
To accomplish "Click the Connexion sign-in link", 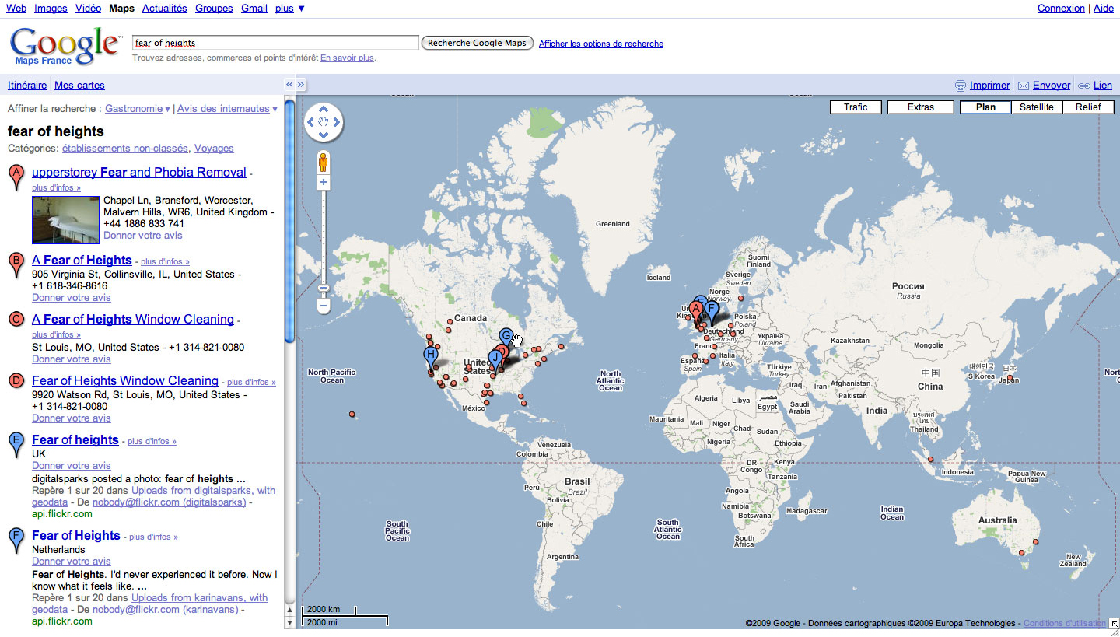I will coord(1061,9).
